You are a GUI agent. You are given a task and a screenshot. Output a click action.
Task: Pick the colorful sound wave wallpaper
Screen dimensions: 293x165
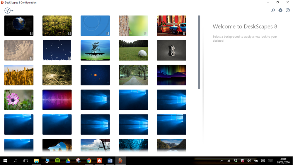[57, 100]
